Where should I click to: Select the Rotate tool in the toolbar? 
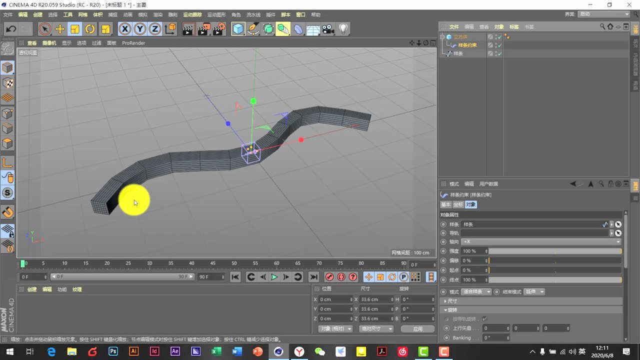[89, 29]
